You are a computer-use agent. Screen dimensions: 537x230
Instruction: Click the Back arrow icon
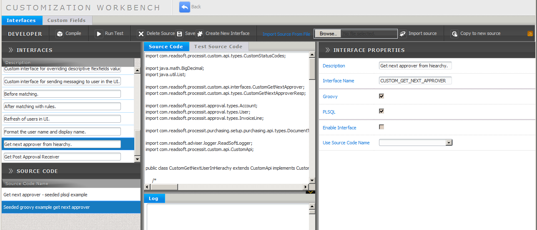185,7
